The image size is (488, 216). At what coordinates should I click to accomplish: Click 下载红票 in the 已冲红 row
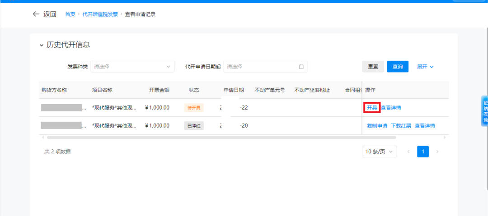click(x=401, y=126)
